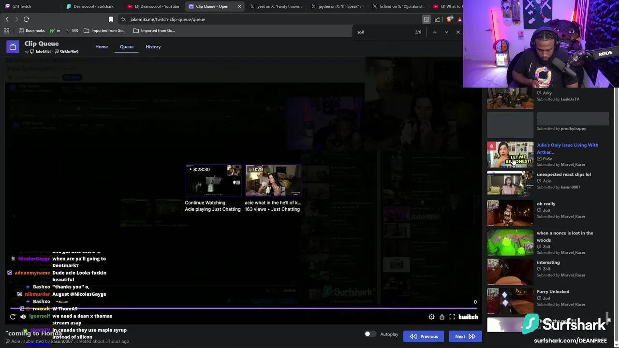The height and width of the screenshot is (348, 619).
Task: Close the Clip Queue - Open tab
Action: pos(239,6)
